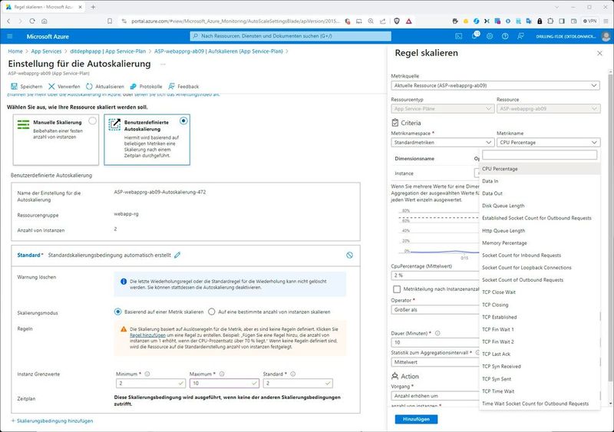Click the Standard instance limit field

pos(298,383)
